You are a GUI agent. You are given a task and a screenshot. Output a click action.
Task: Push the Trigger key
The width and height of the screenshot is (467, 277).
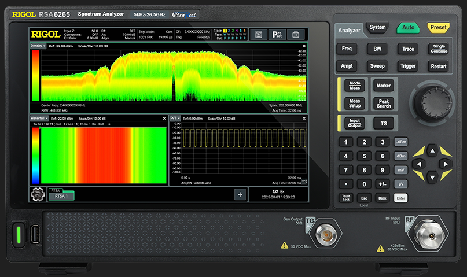point(408,66)
